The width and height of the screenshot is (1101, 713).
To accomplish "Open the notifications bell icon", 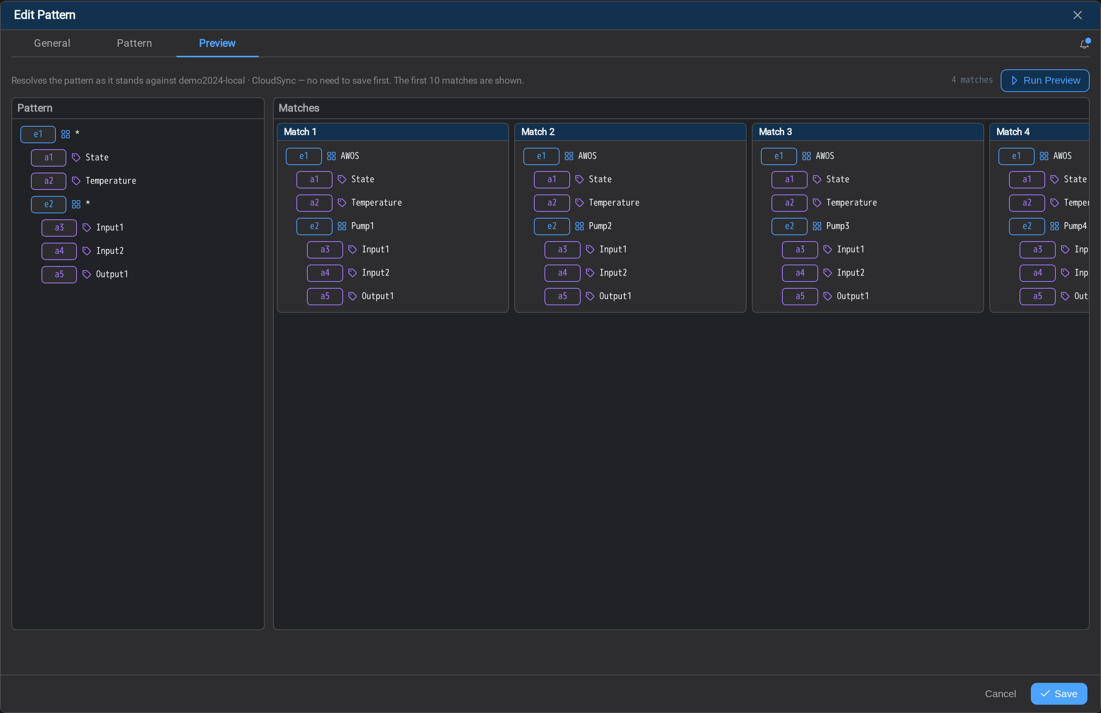I will pos(1084,43).
